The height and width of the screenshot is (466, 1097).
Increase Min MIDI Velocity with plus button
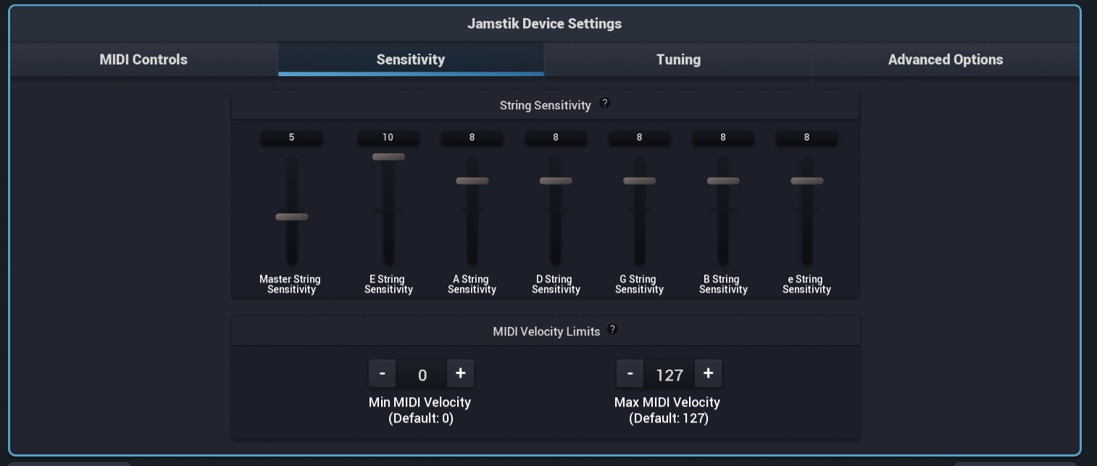click(x=460, y=374)
